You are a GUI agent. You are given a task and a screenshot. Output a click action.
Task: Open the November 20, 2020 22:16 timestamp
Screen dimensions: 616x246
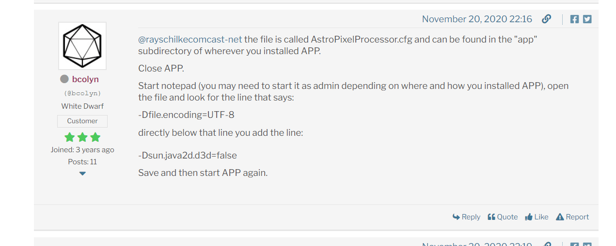[477, 19]
